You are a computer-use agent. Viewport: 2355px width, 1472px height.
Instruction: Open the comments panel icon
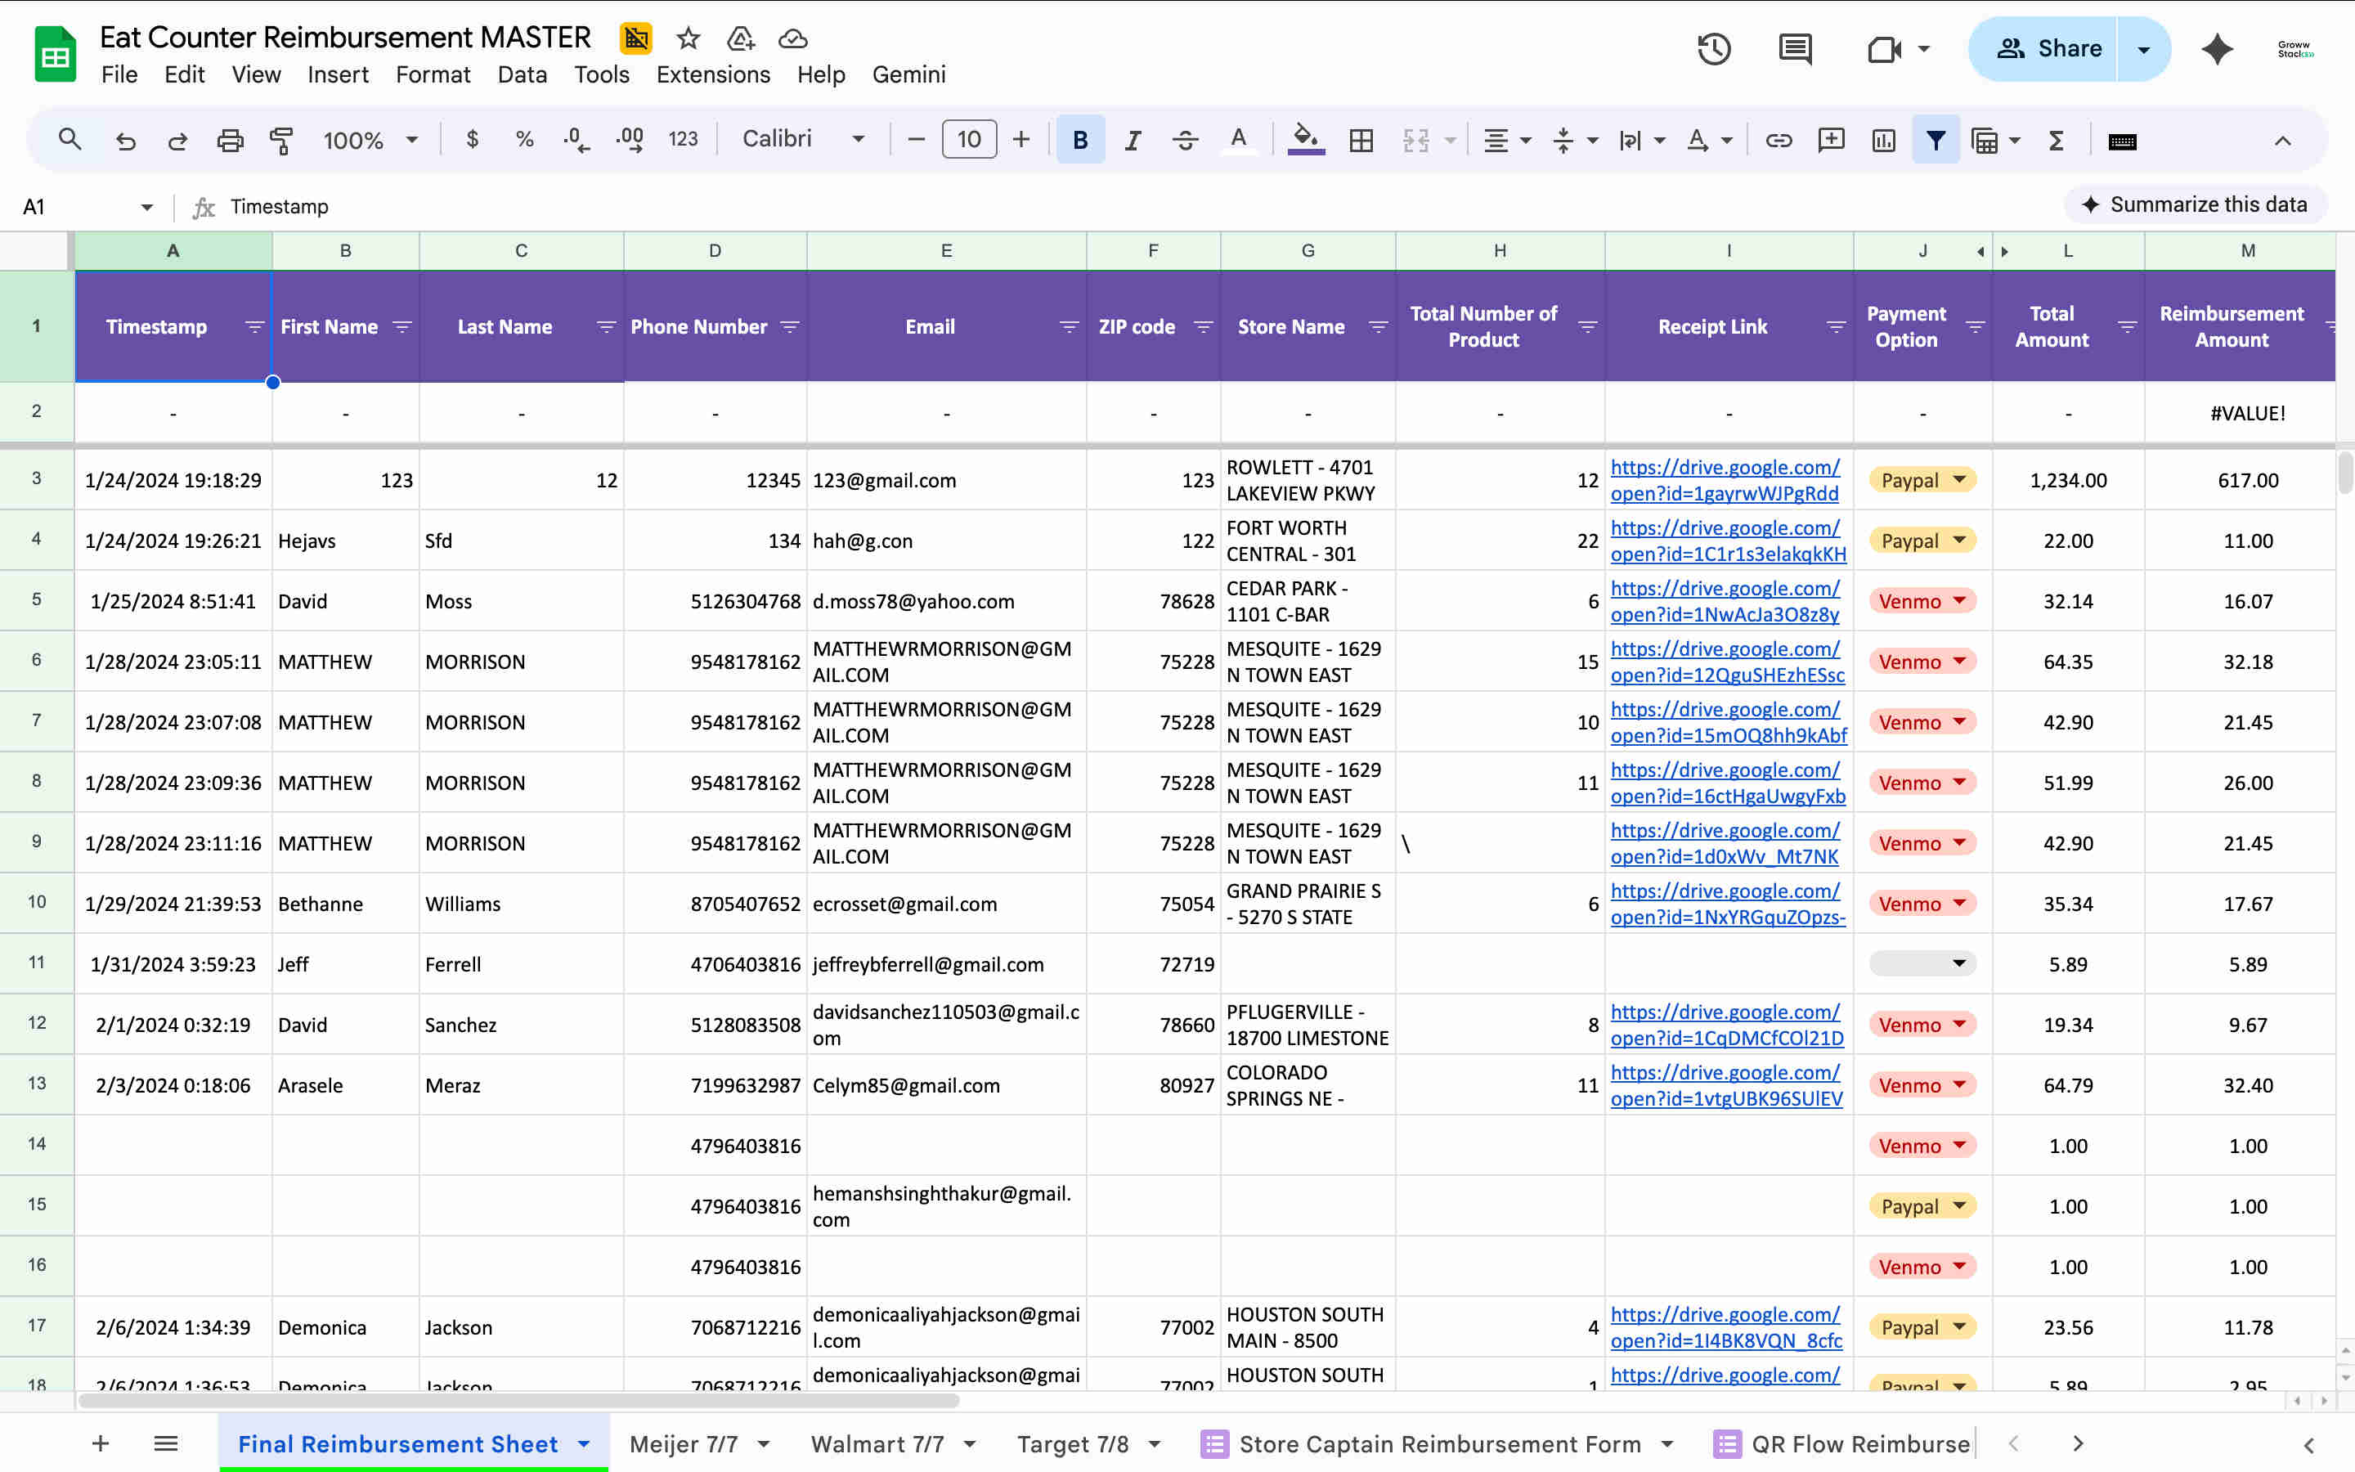[x=1795, y=49]
